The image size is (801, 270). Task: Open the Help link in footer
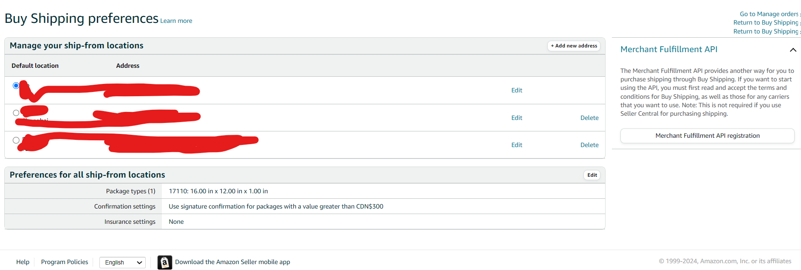(x=23, y=262)
